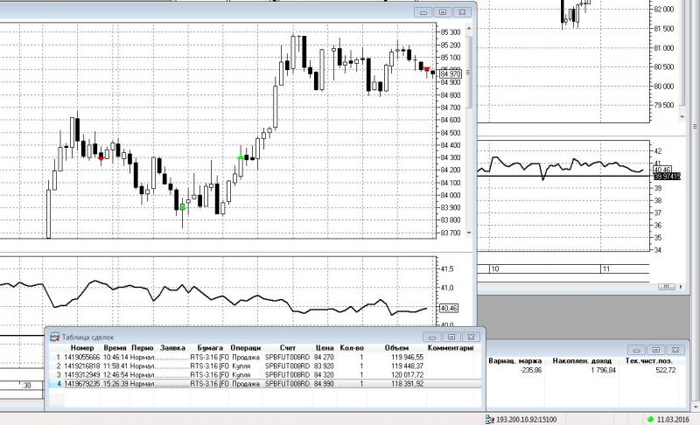Click the volume cell 120 017,72
The height and width of the screenshot is (425, 700).
[x=407, y=375]
